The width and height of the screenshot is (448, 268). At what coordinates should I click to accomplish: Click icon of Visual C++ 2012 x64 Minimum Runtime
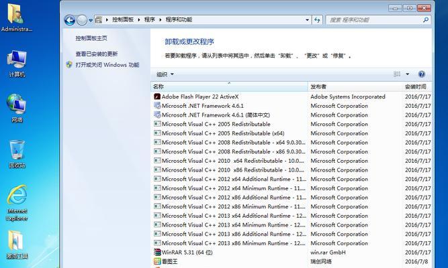157,188
